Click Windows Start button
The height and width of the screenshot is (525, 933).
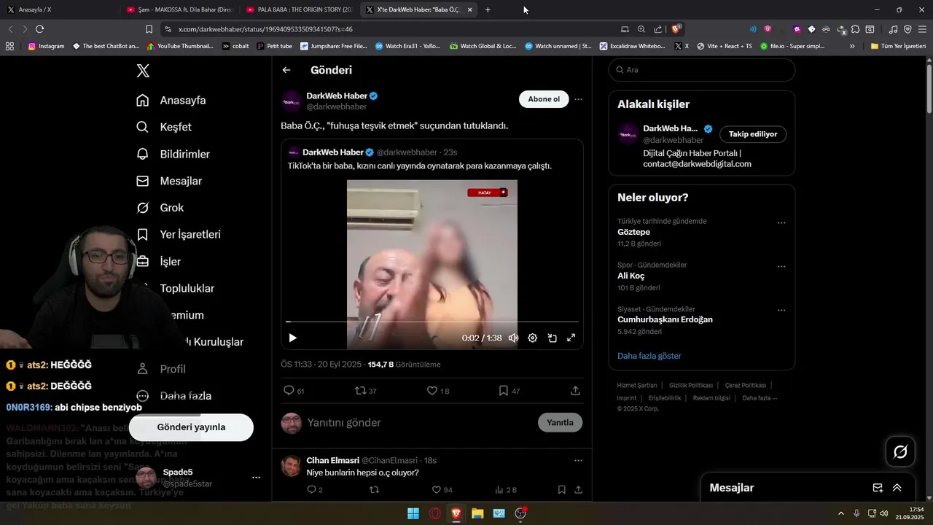point(413,513)
